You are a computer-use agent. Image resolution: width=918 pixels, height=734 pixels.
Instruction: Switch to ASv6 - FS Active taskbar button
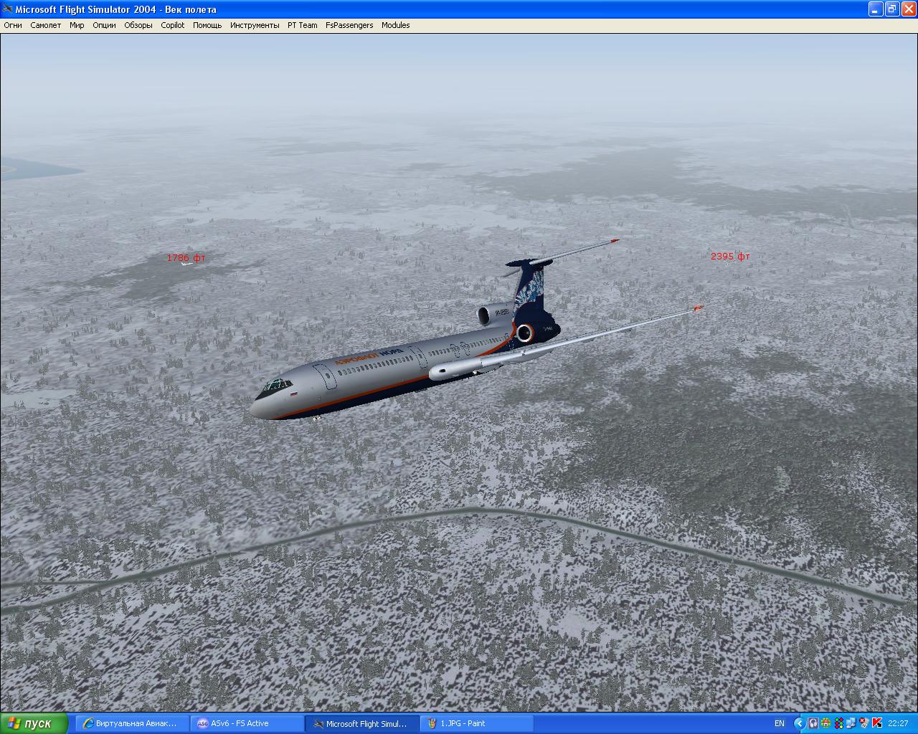coord(247,723)
